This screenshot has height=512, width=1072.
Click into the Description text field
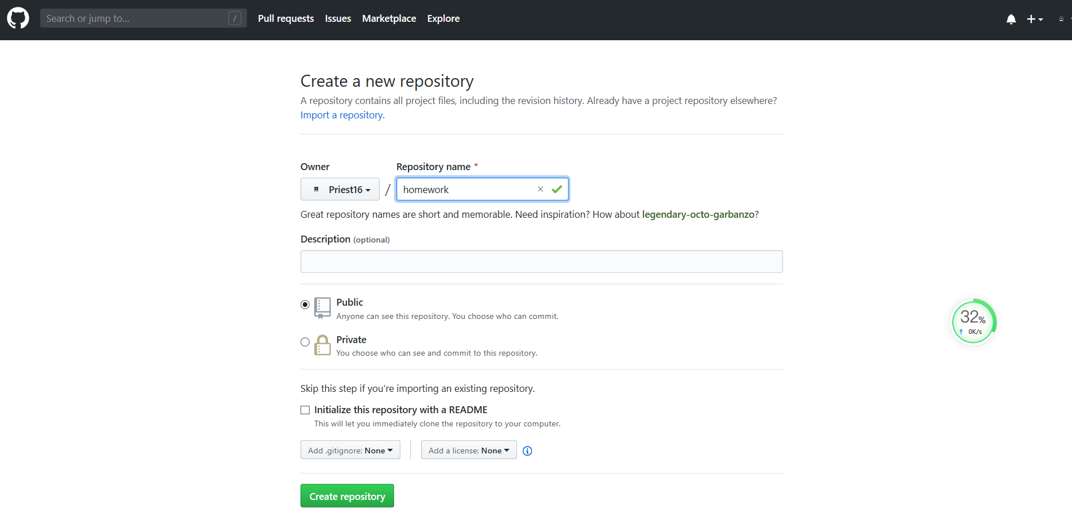click(541, 261)
